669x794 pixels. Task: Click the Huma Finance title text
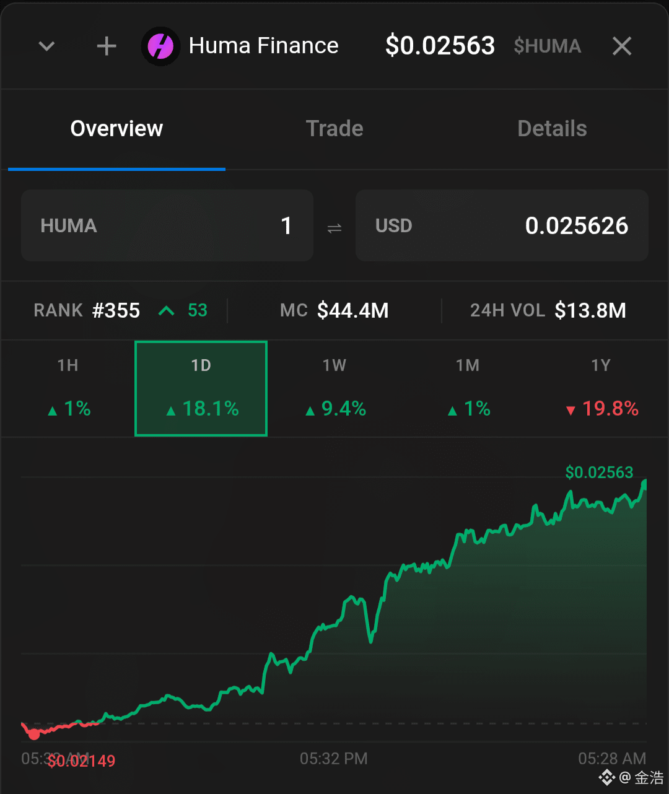tap(264, 46)
